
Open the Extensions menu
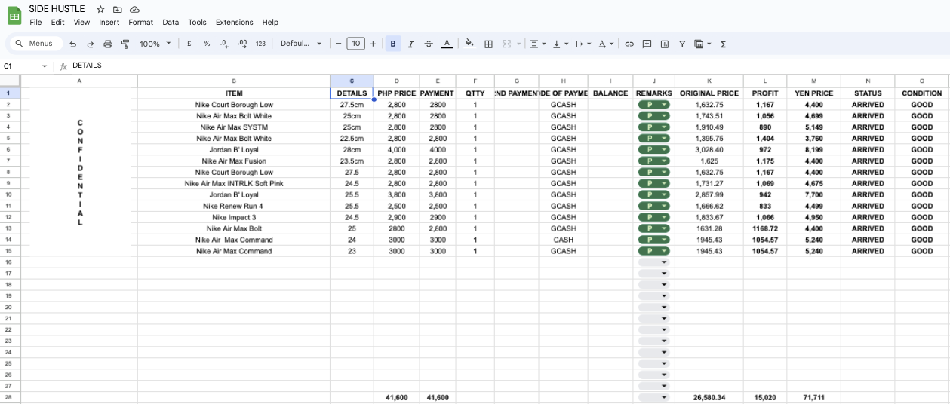click(235, 22)
